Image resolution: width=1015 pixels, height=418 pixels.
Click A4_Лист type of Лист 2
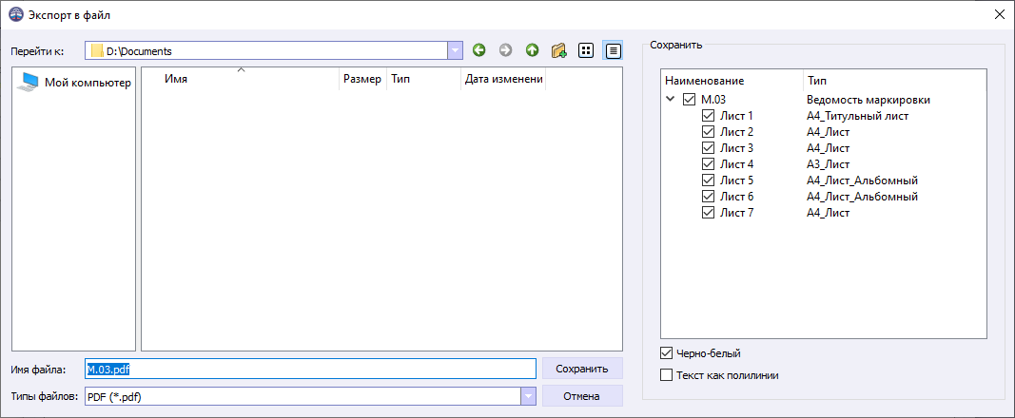[x=828, y=132]
